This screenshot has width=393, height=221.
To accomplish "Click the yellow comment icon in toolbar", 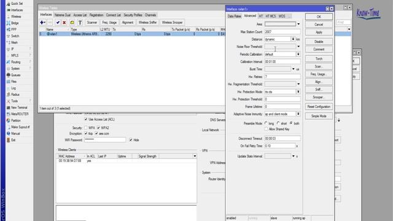I will [72, 23].
